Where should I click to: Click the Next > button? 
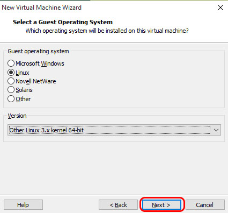pos(161,205)
